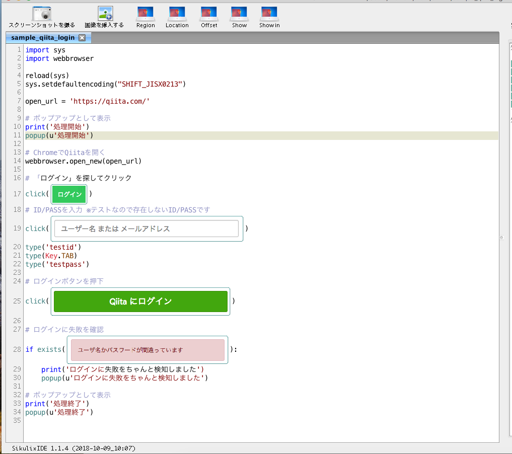Click the text "SHIFT_JISX0213" string

150,84
